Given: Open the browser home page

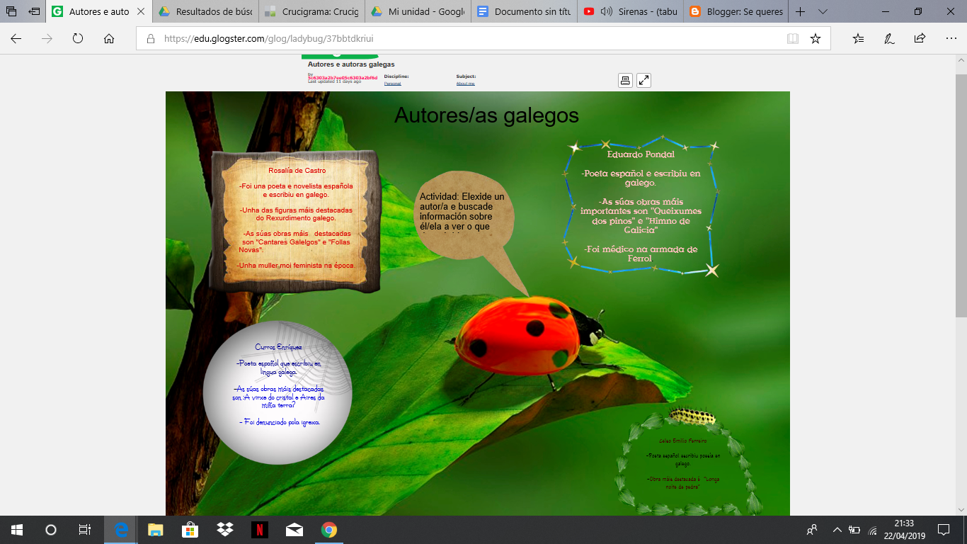Looking at the screenshot, I should [109, 39].
